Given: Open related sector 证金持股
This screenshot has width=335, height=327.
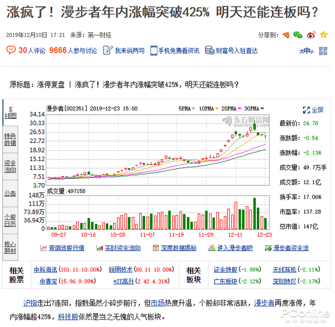Looking at the screenshot, I should pos(225,270).
